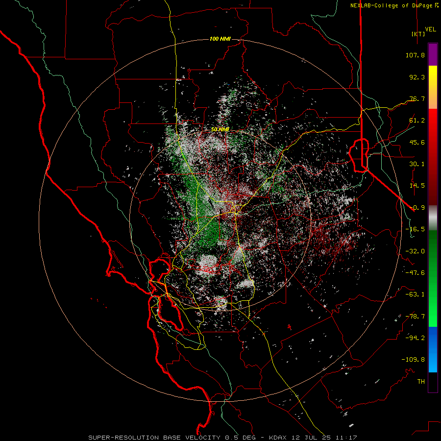Click the -0.9 velocity scale value
This screenshot has width=441, height=441.
417,208
